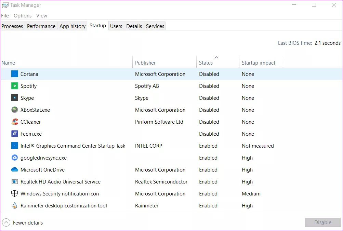
Task: Switch to the Details tab
Action: (134, 26)
